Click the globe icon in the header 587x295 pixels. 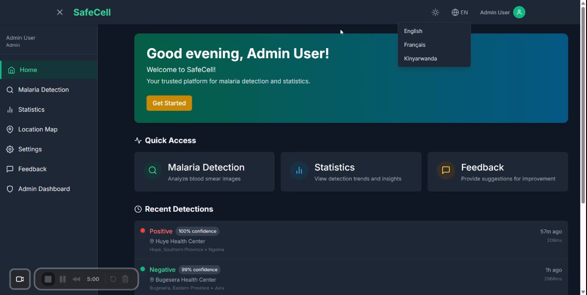[455, 12]
